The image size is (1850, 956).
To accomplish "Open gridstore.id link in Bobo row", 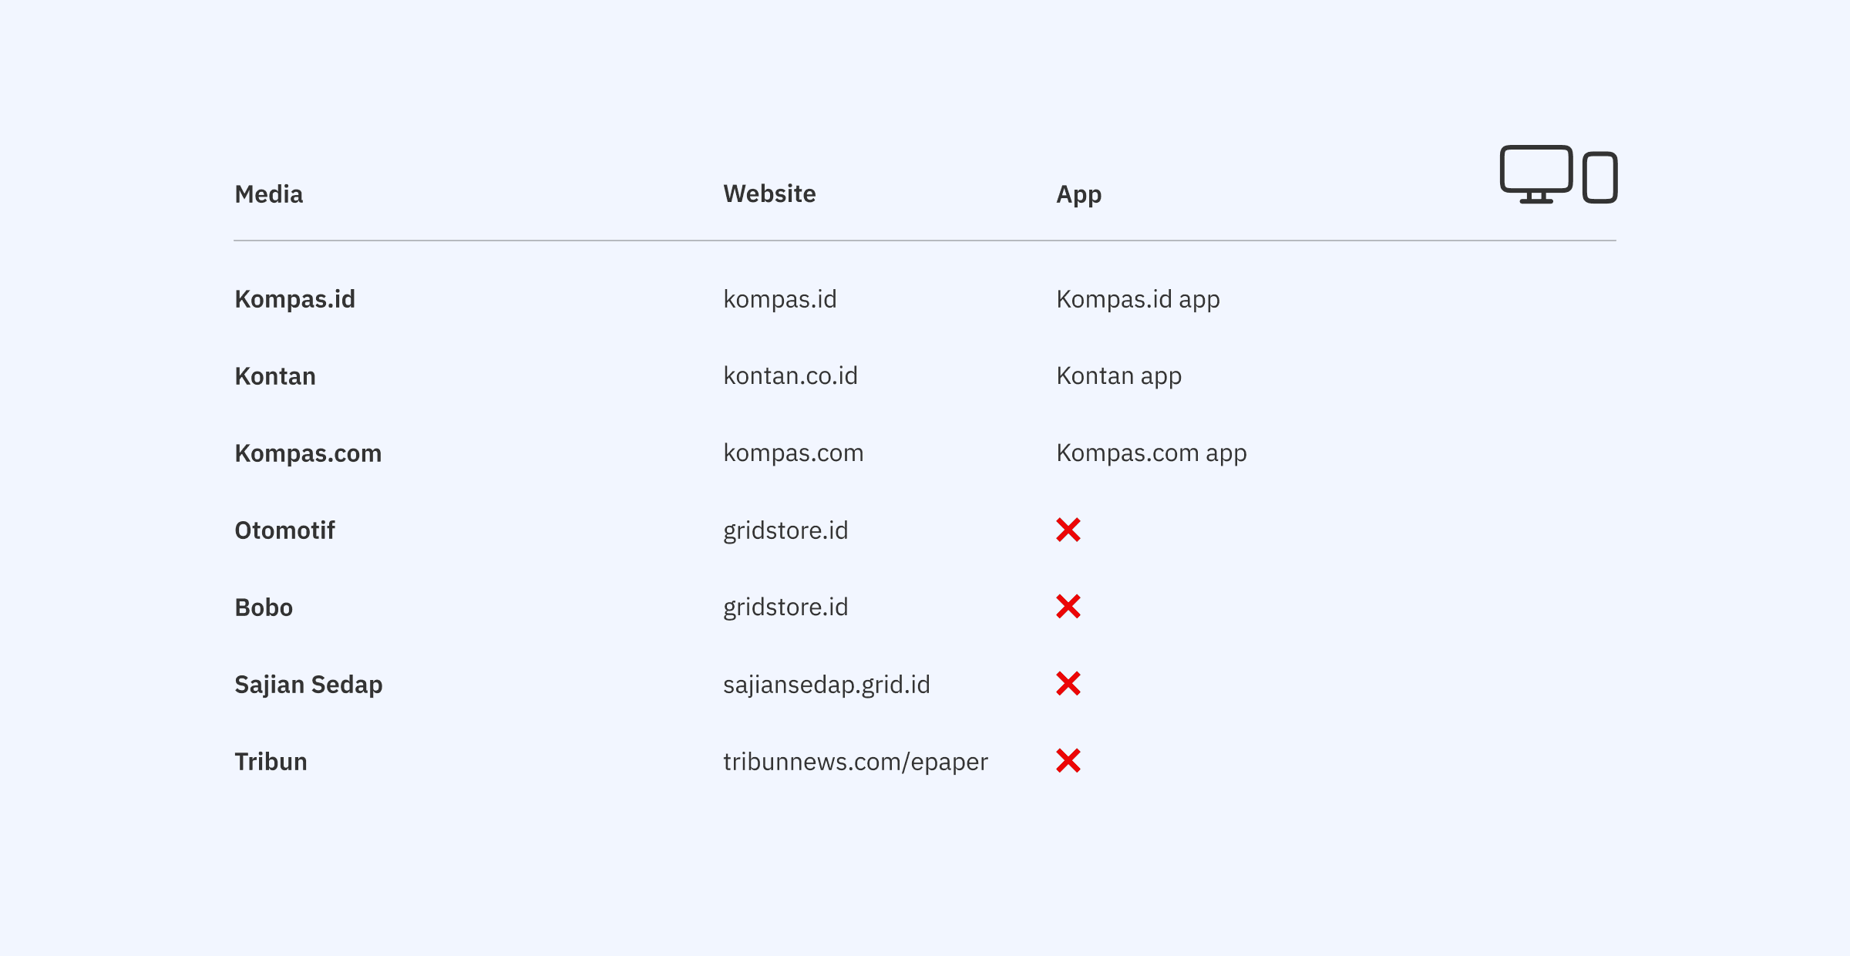I will click(785, 608).
